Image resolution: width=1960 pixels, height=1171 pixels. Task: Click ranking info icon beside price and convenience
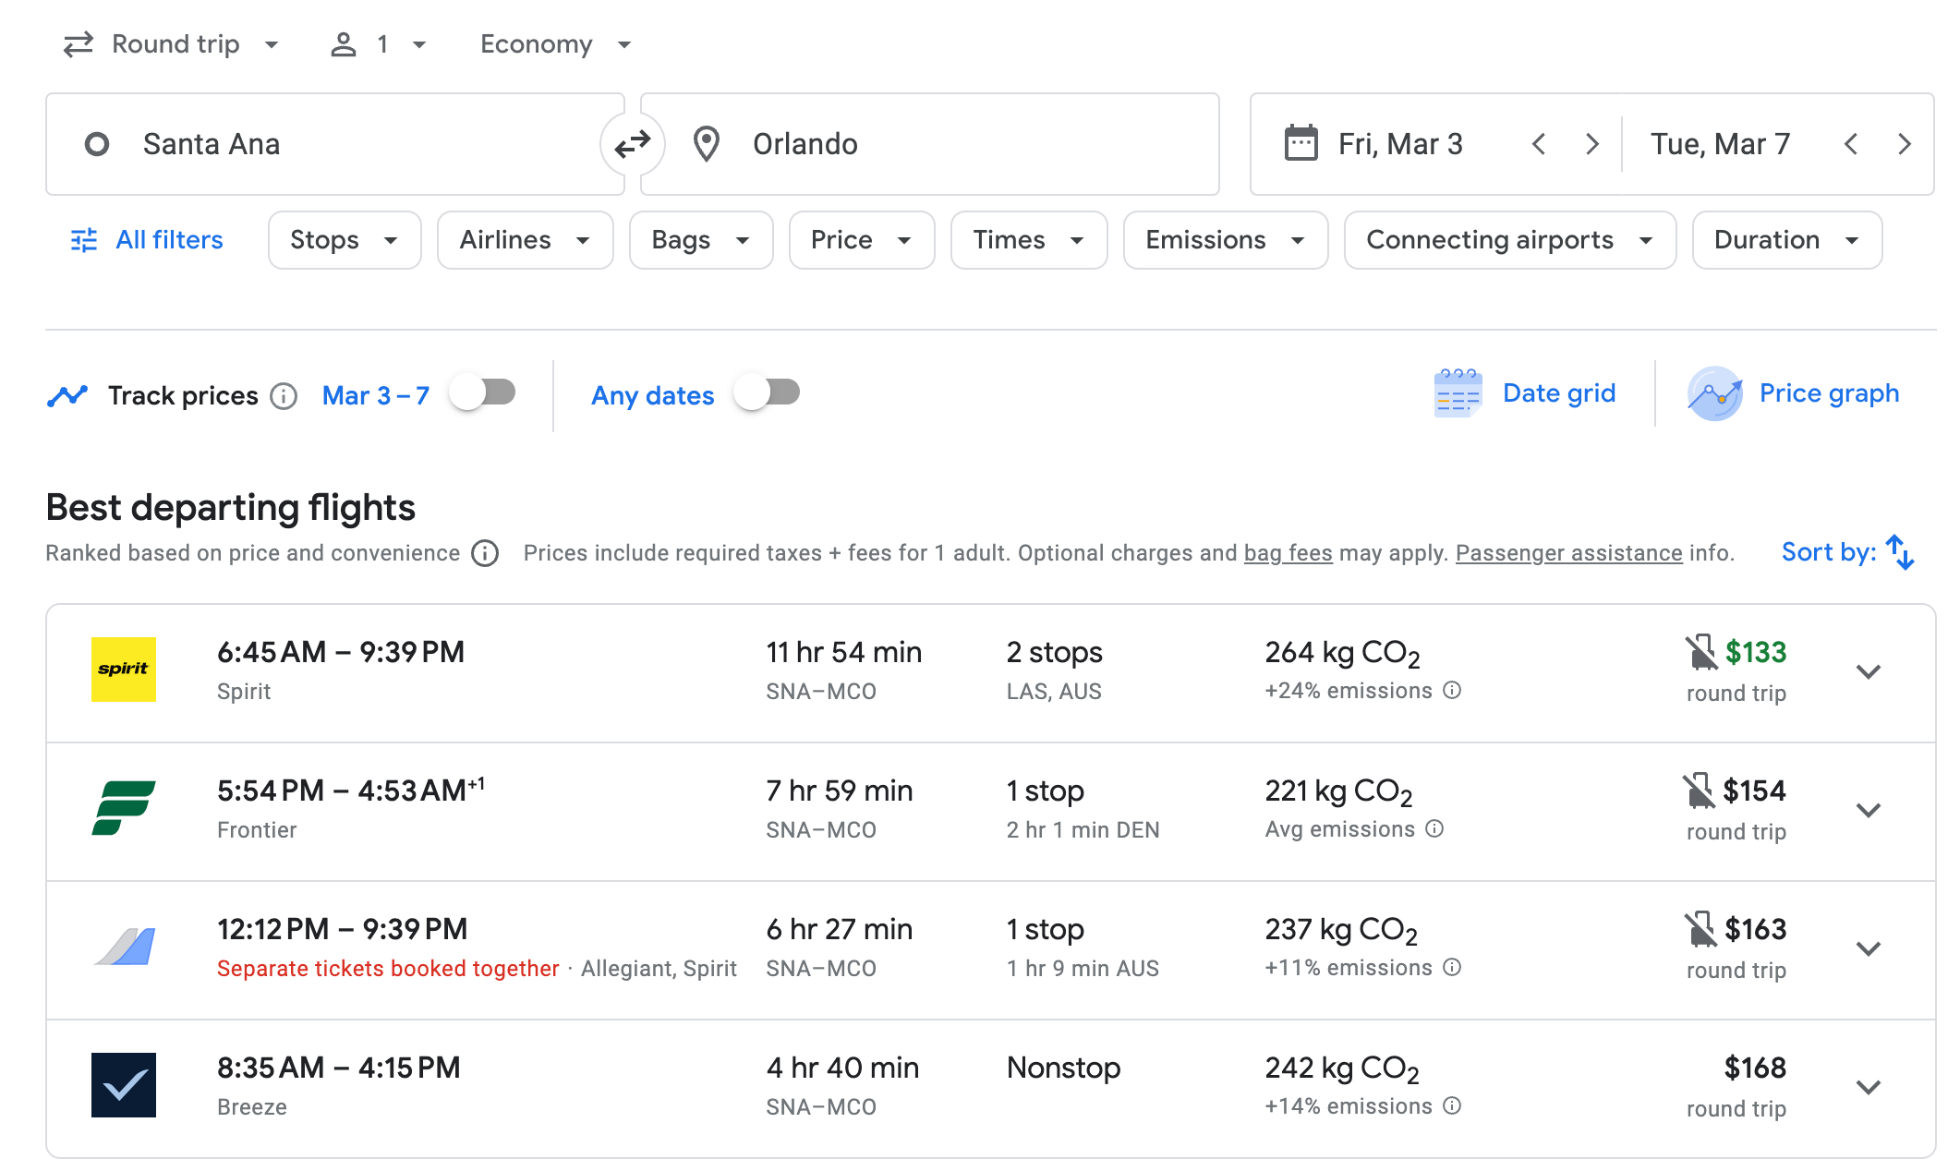pos(485,553)
